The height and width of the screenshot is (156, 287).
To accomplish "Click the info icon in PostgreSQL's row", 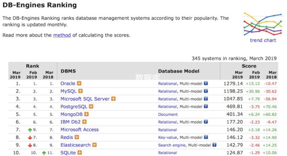I will click(x=206, y=106).
